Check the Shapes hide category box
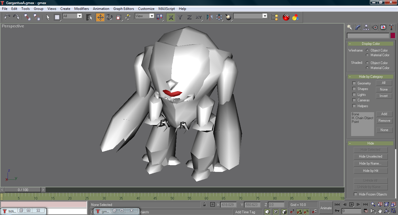Image resolution: width=398 pixels, height=215 pixels. coord(354,89)
